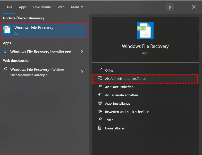202x155 pixels.
Task: Choose Als Administrator ausführen
Action: pyautogui.click(x=145, y=79)
